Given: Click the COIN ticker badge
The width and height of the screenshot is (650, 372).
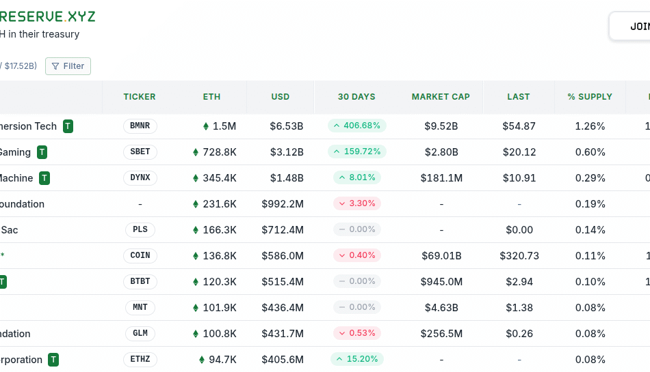Looking at the screenshot, I should (x=140, y=255).
